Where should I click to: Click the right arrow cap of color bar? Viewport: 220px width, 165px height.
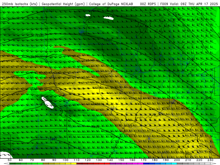213,163
